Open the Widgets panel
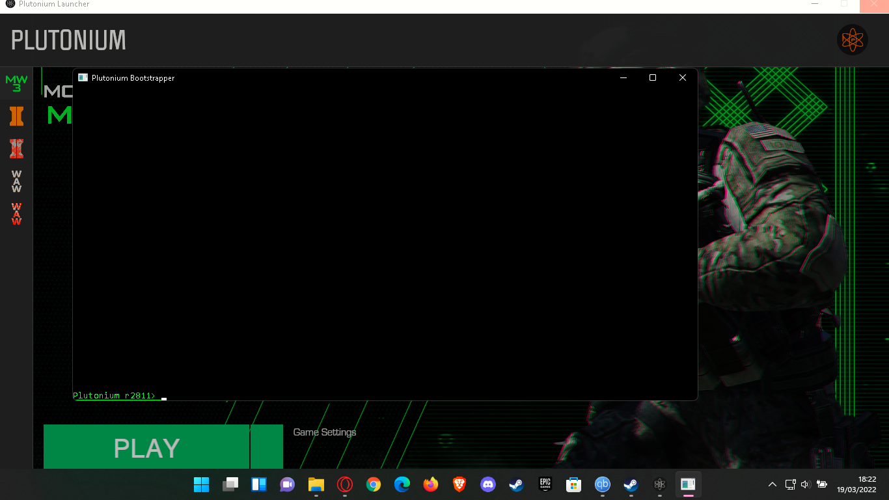889x500 pixels. 258,484
